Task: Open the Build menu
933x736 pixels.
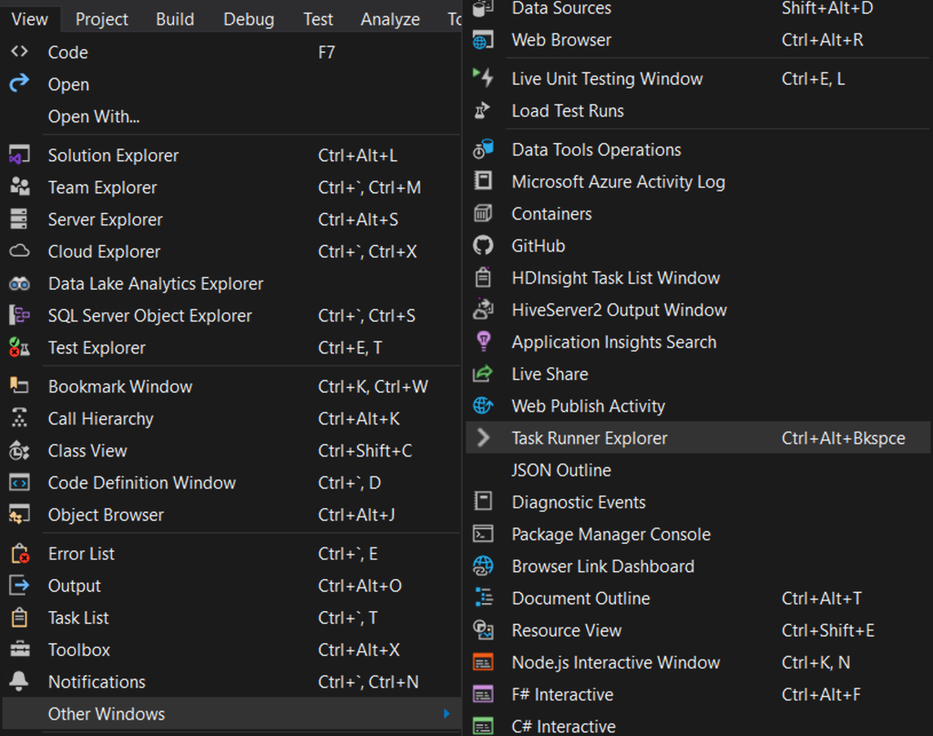Action: pos(175,19)
